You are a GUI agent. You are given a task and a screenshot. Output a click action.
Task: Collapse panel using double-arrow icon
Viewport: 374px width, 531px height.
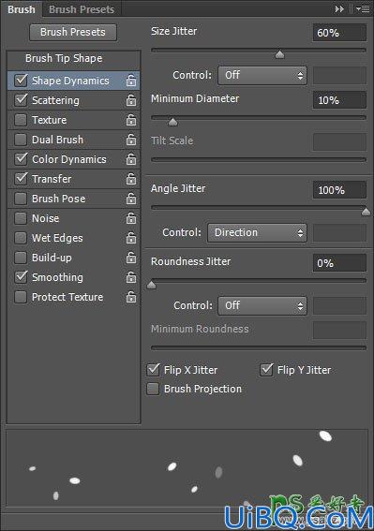tap(339, 9)
